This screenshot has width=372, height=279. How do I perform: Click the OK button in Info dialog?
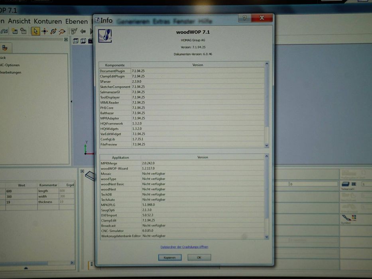(x=199, y=257)
